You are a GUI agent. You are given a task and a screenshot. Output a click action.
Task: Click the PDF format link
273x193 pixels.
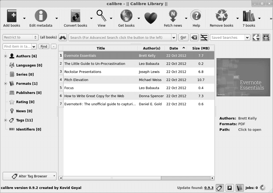pos(242,124)
